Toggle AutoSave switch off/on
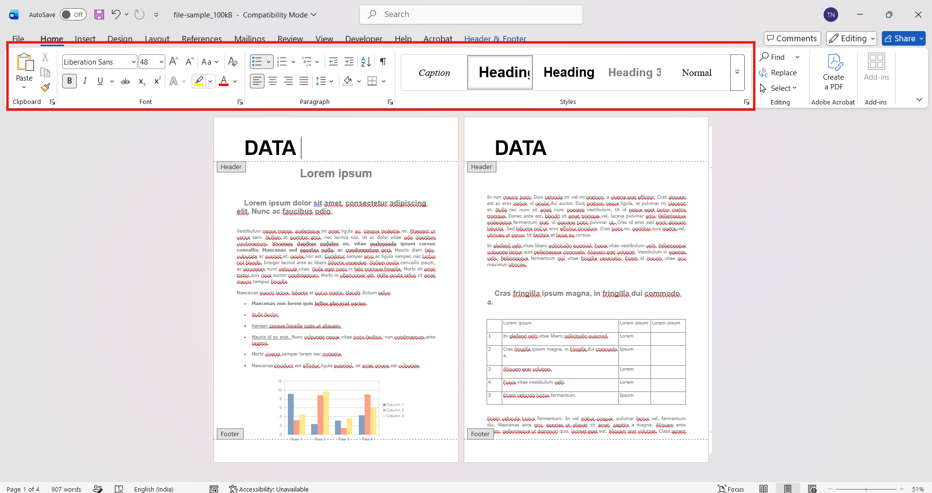932x493 pixels. pos(73,15)
